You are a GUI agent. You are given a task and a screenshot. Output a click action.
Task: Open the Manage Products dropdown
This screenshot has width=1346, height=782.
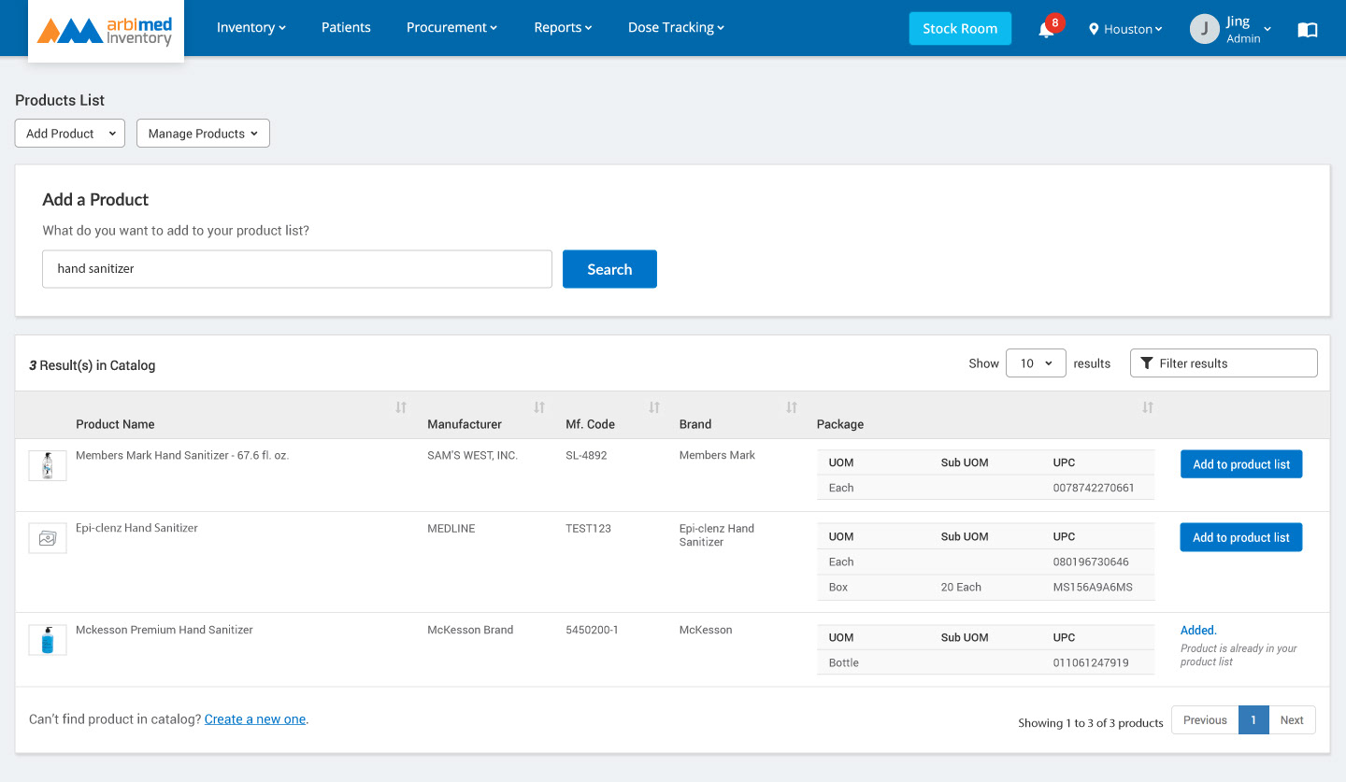click(x=203, y=134)
